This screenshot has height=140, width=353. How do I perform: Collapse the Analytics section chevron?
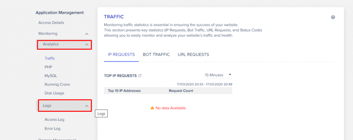pyautogui.click(x=87, y=45)
